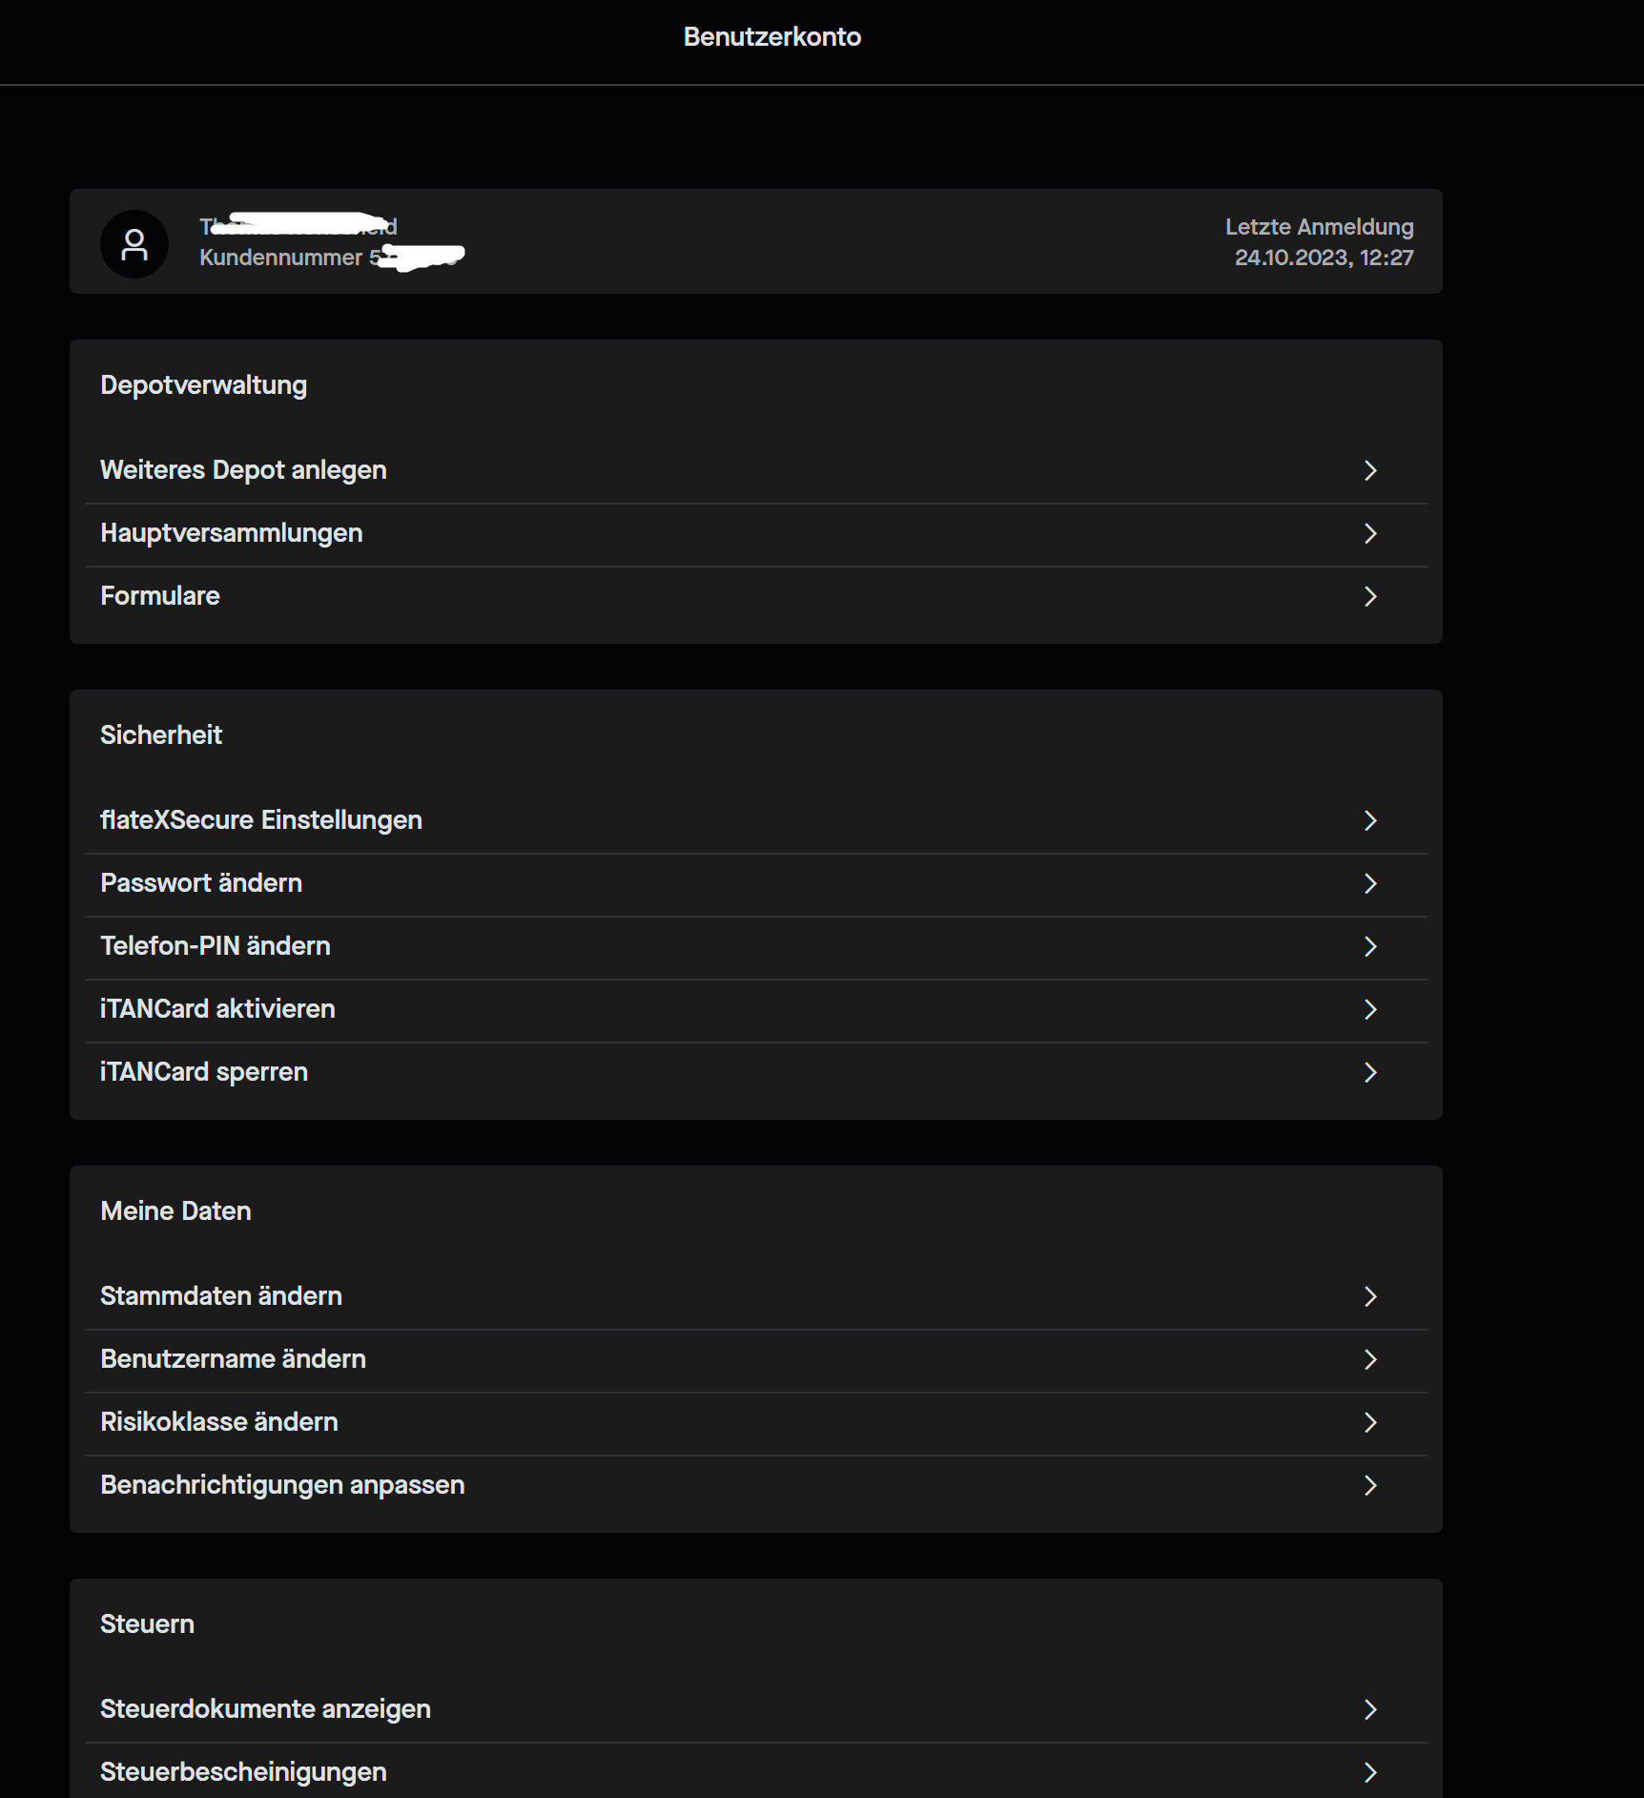Click arrow next to iTANCard aktivieren

pyautogui.click(x=1370, y=1009)
